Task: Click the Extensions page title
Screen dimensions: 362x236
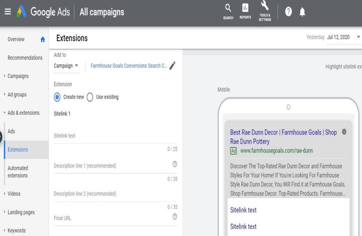Action: 72,38
